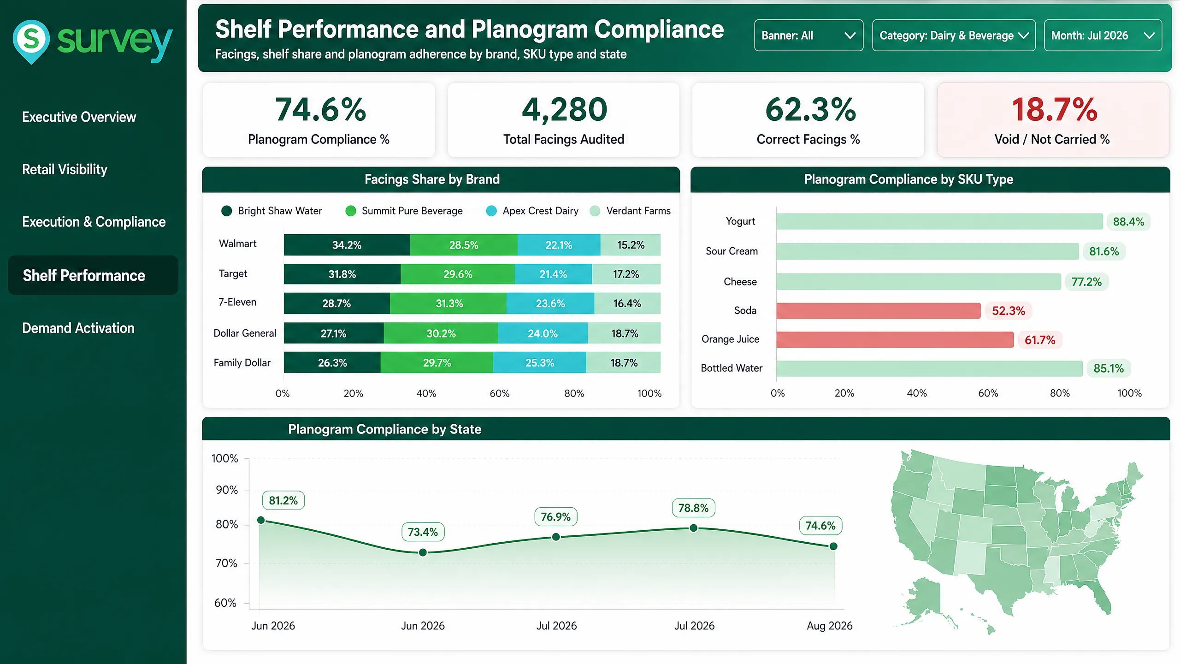Navigate to Demand Activation page

click(x=78, y=328)
